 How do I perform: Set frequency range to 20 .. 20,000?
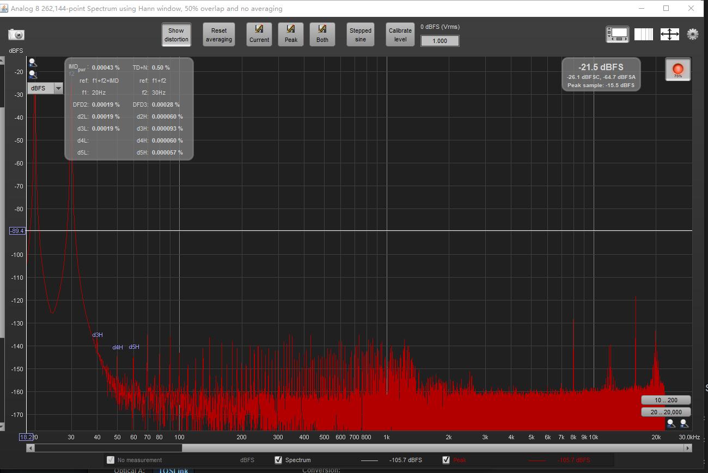click(x=666, y=412)
